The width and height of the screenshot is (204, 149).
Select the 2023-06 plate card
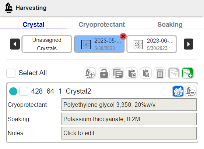152,44
